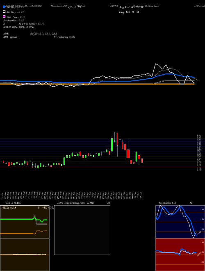Click the white 50 Day legend swatch
The image size is (205, 271).
(x=4, y=12)
